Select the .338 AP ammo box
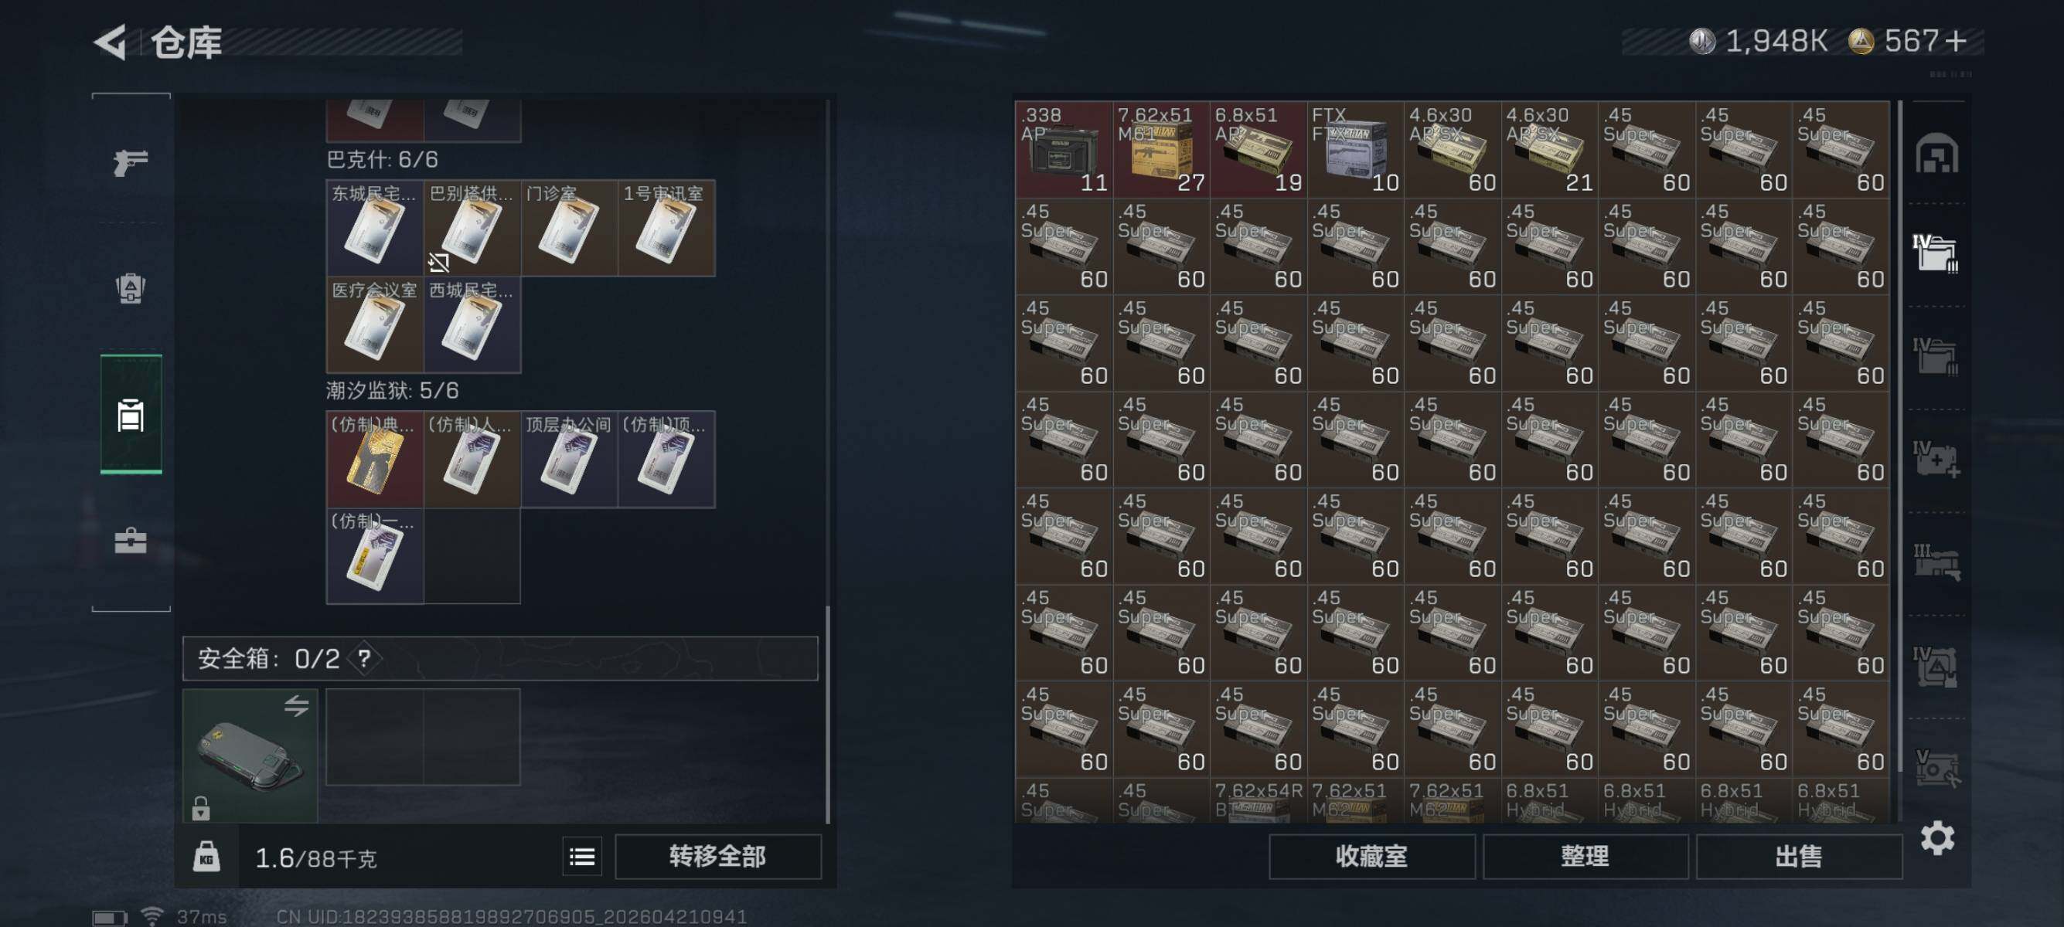Screen dimensions: 2064x927 click(1063, 149)
